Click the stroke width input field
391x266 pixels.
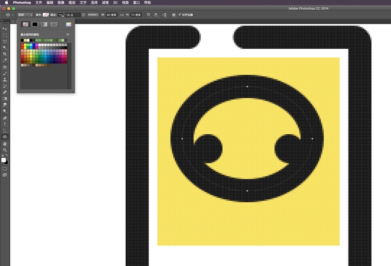74,15
